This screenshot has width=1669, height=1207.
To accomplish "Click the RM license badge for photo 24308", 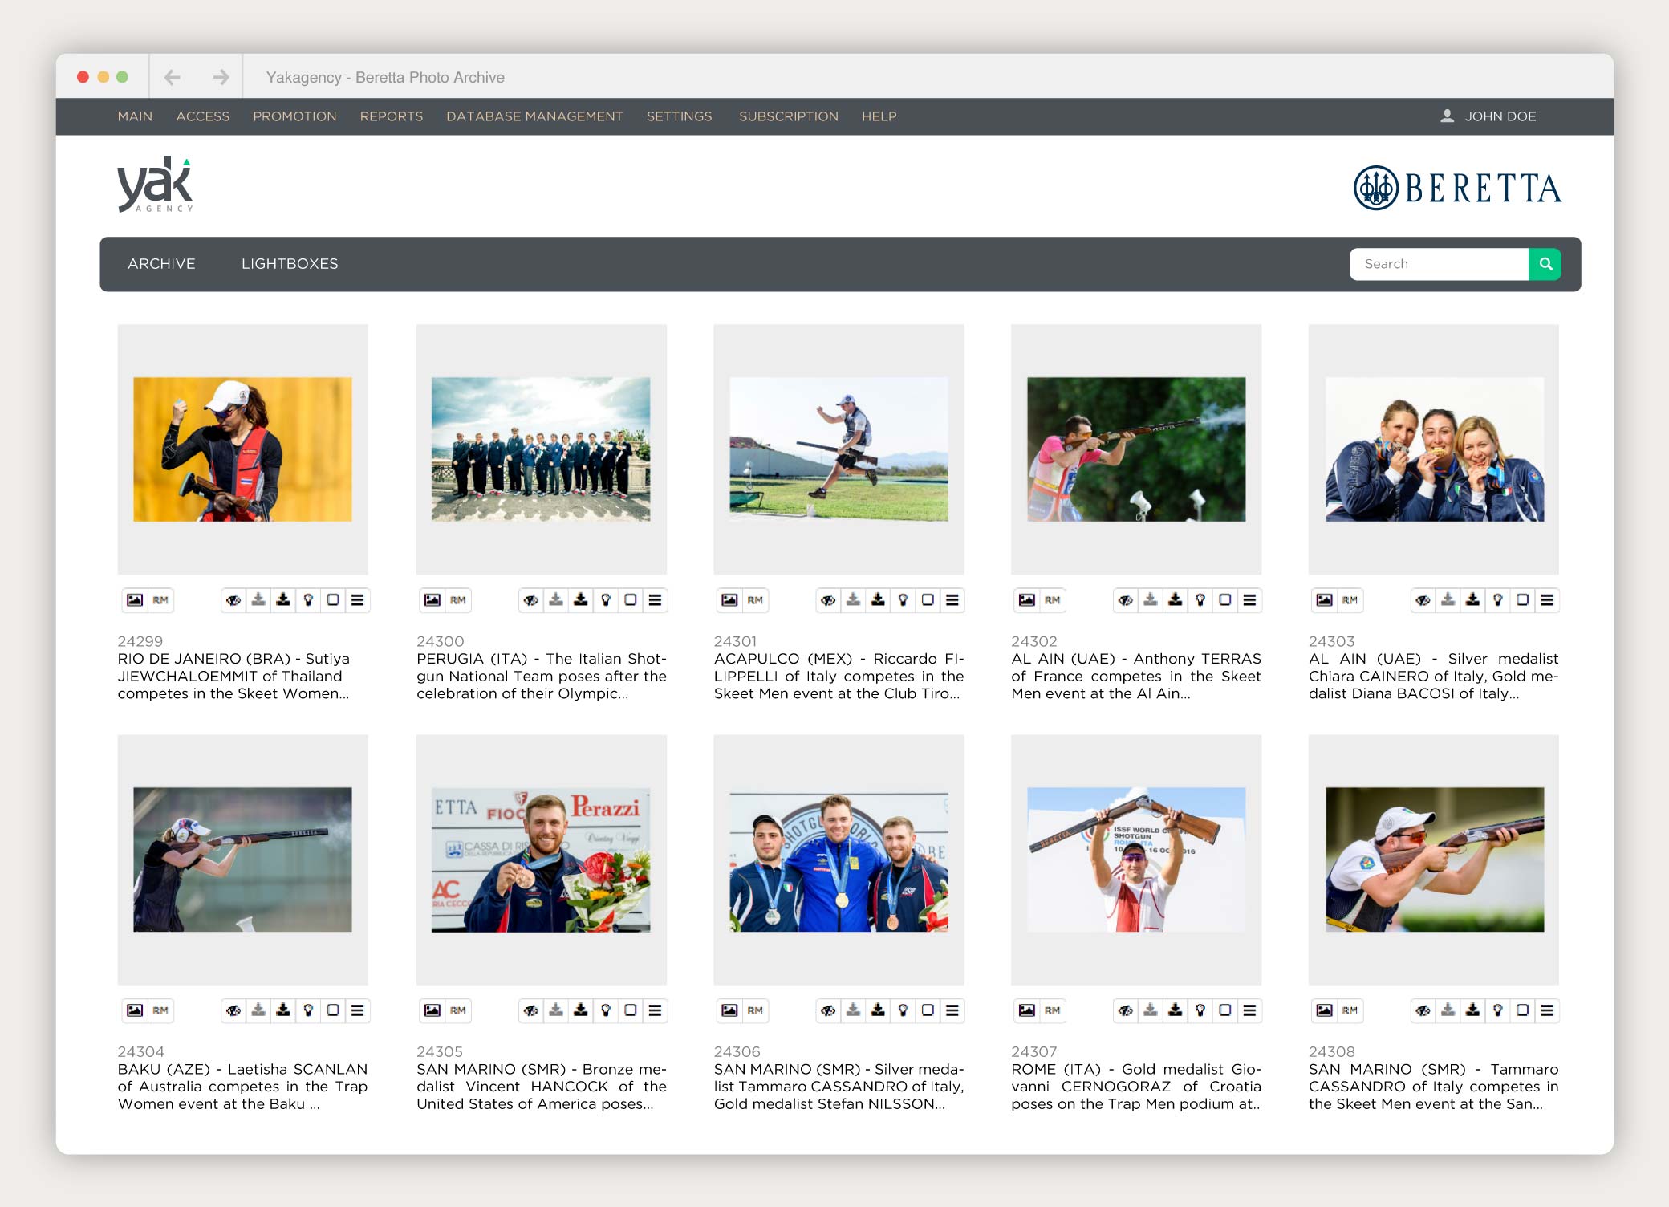I will tap(1350, 1010).
